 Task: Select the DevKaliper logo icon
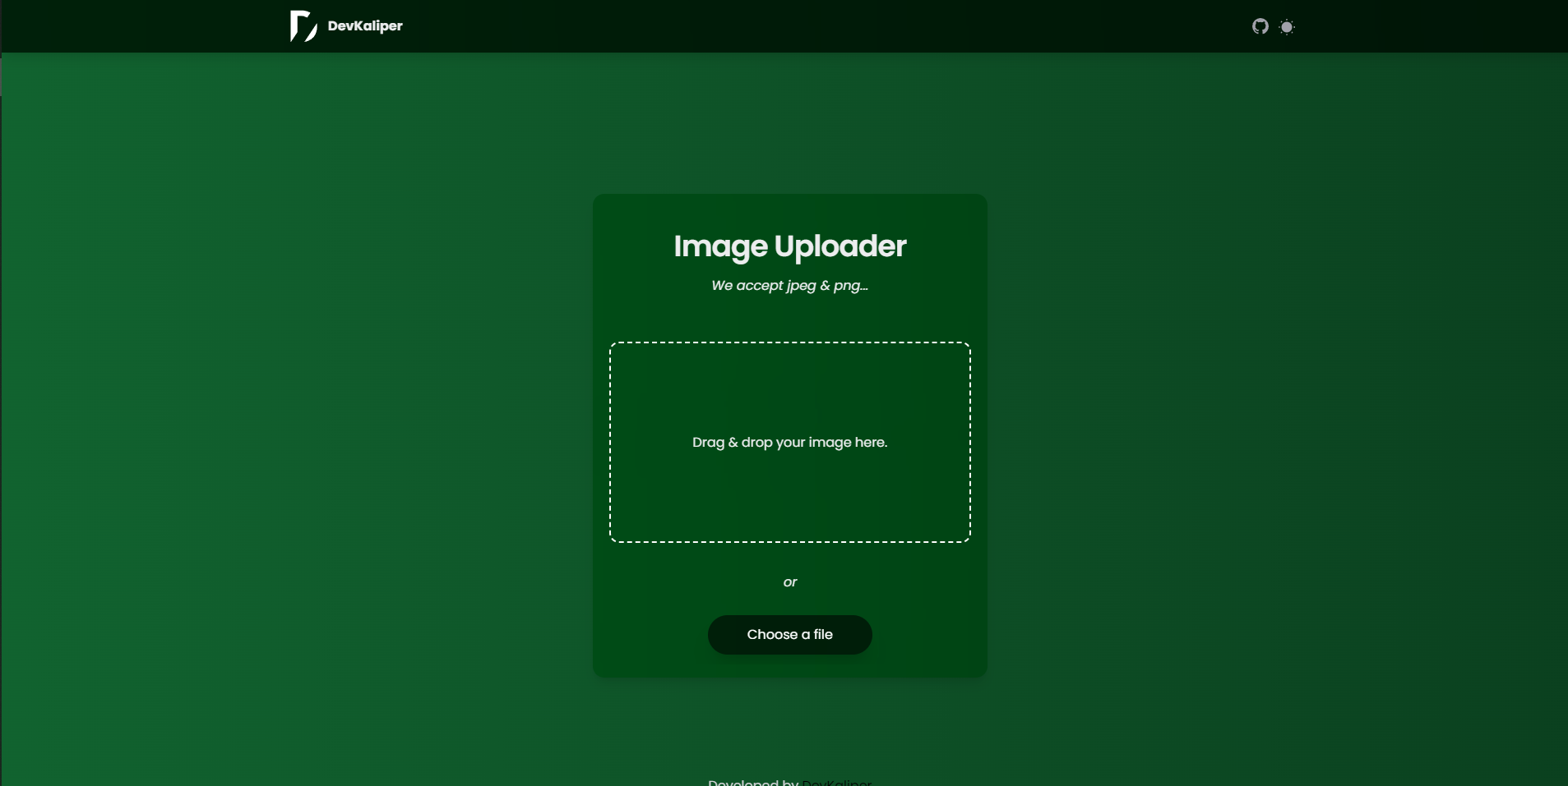[302, 25]
